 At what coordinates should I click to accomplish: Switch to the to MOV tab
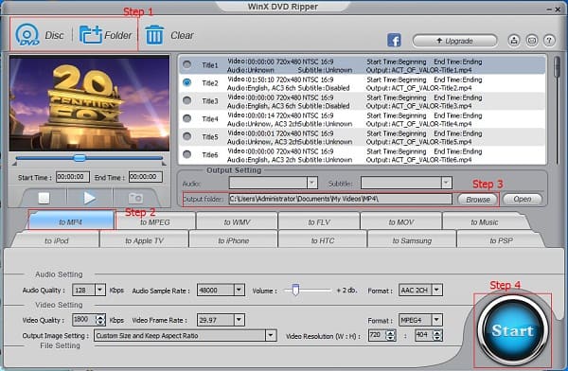click(x=401, y=222)
